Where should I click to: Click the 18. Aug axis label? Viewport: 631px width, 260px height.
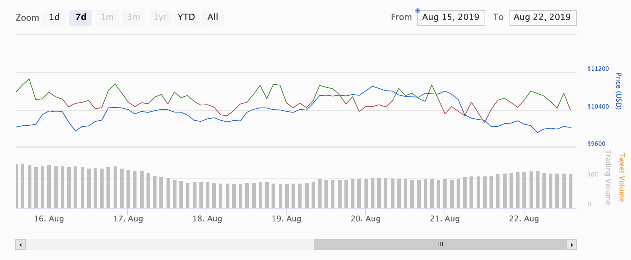click(x=207, y=219)
